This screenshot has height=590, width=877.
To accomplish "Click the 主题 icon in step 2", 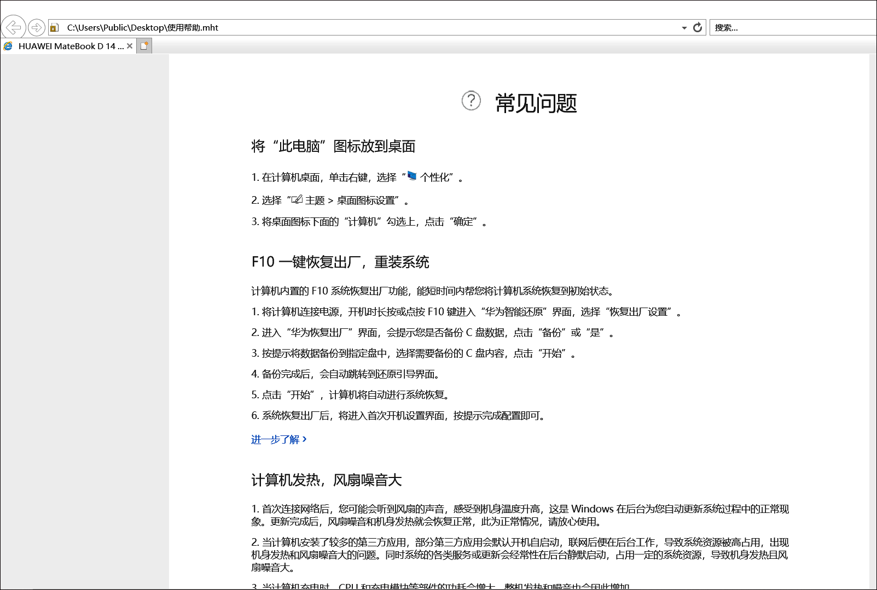I will click(297, 199).
